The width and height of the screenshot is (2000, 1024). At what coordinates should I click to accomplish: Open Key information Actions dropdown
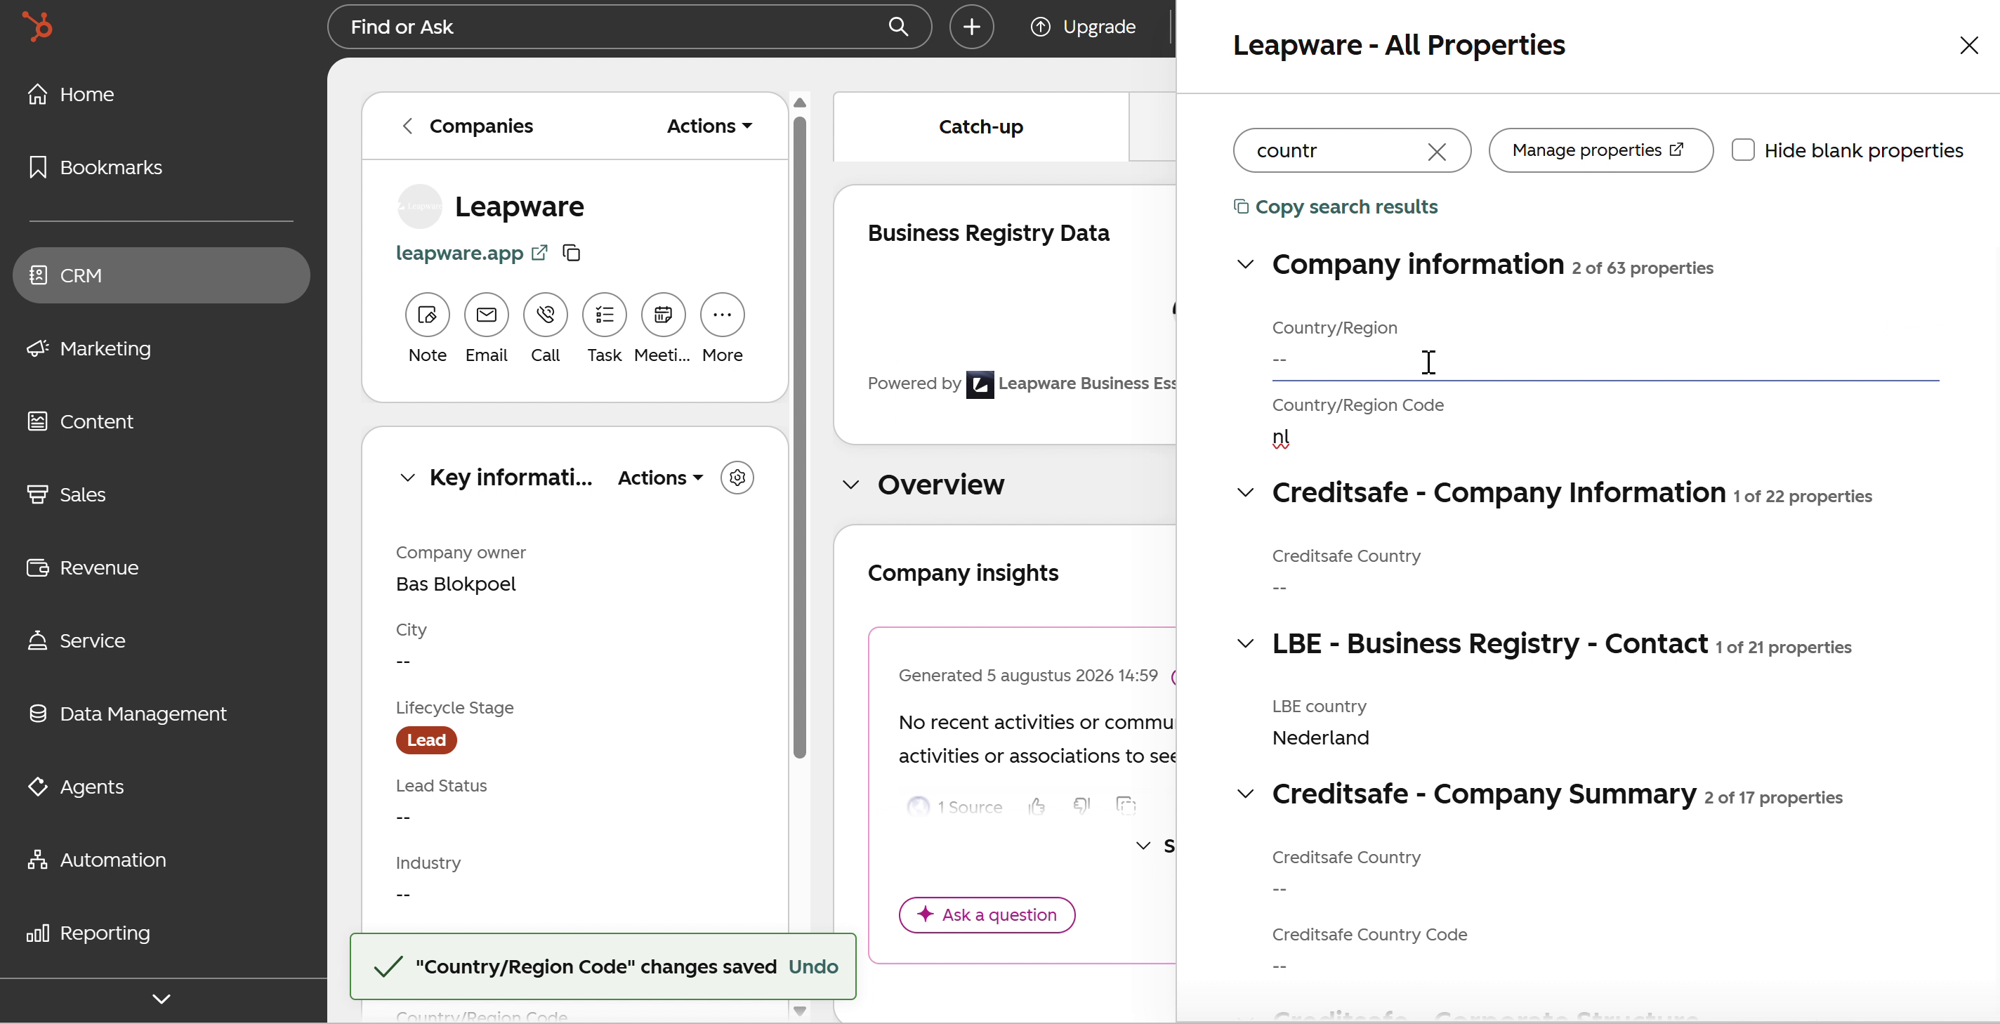661,478
